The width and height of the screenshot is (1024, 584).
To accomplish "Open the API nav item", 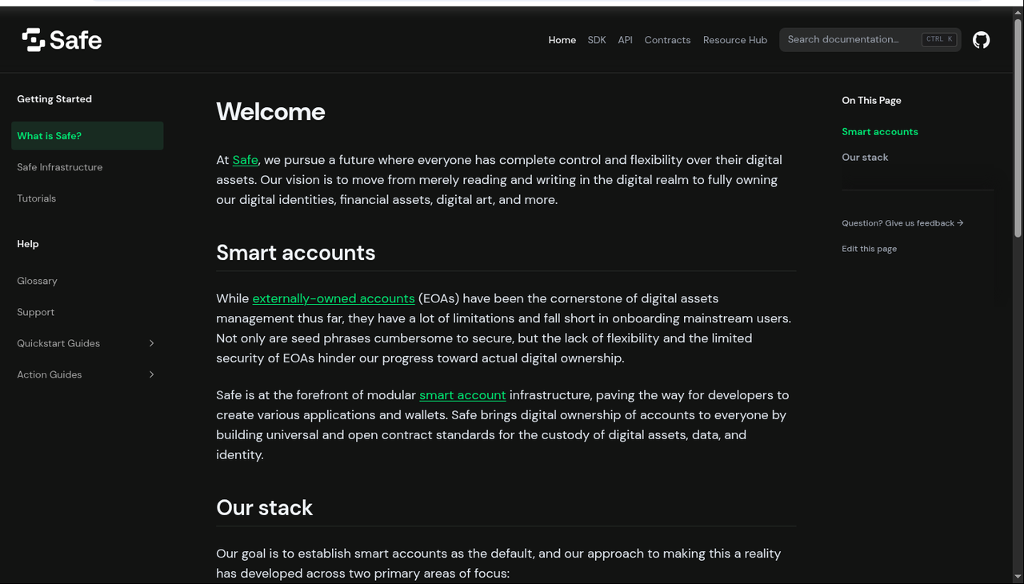I will 625,40.
